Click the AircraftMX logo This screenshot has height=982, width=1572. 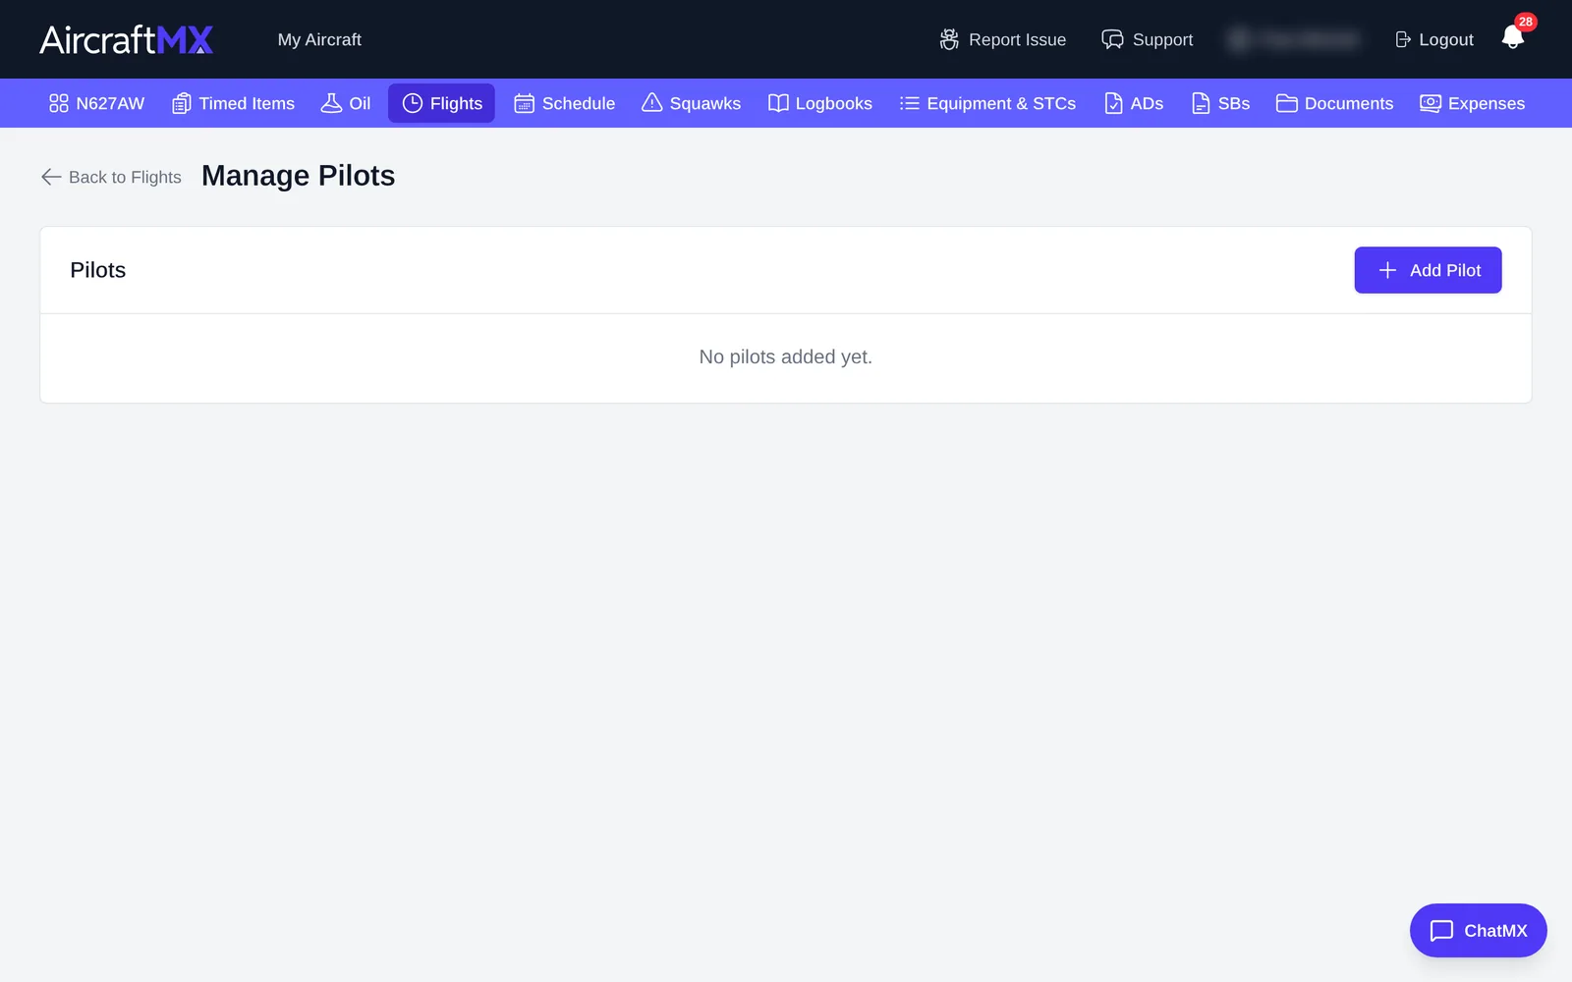pyautogui.click(x=127, y=39)
